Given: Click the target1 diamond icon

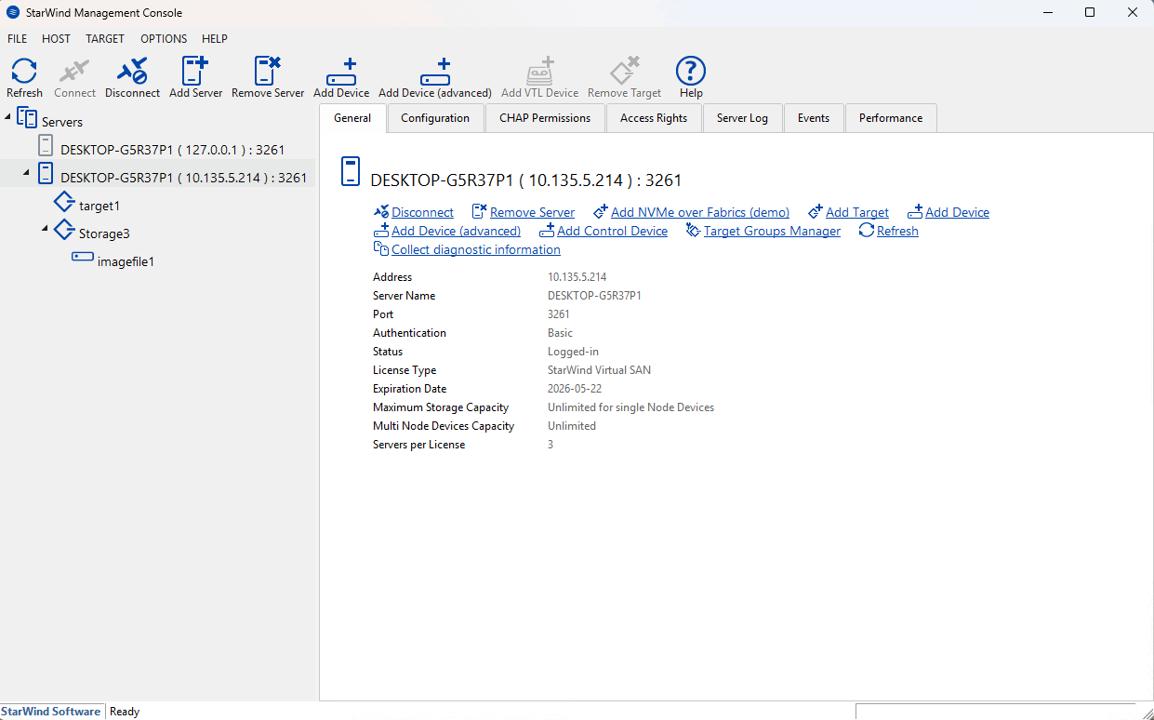Looking at the screenshot, I should (64, 202).
